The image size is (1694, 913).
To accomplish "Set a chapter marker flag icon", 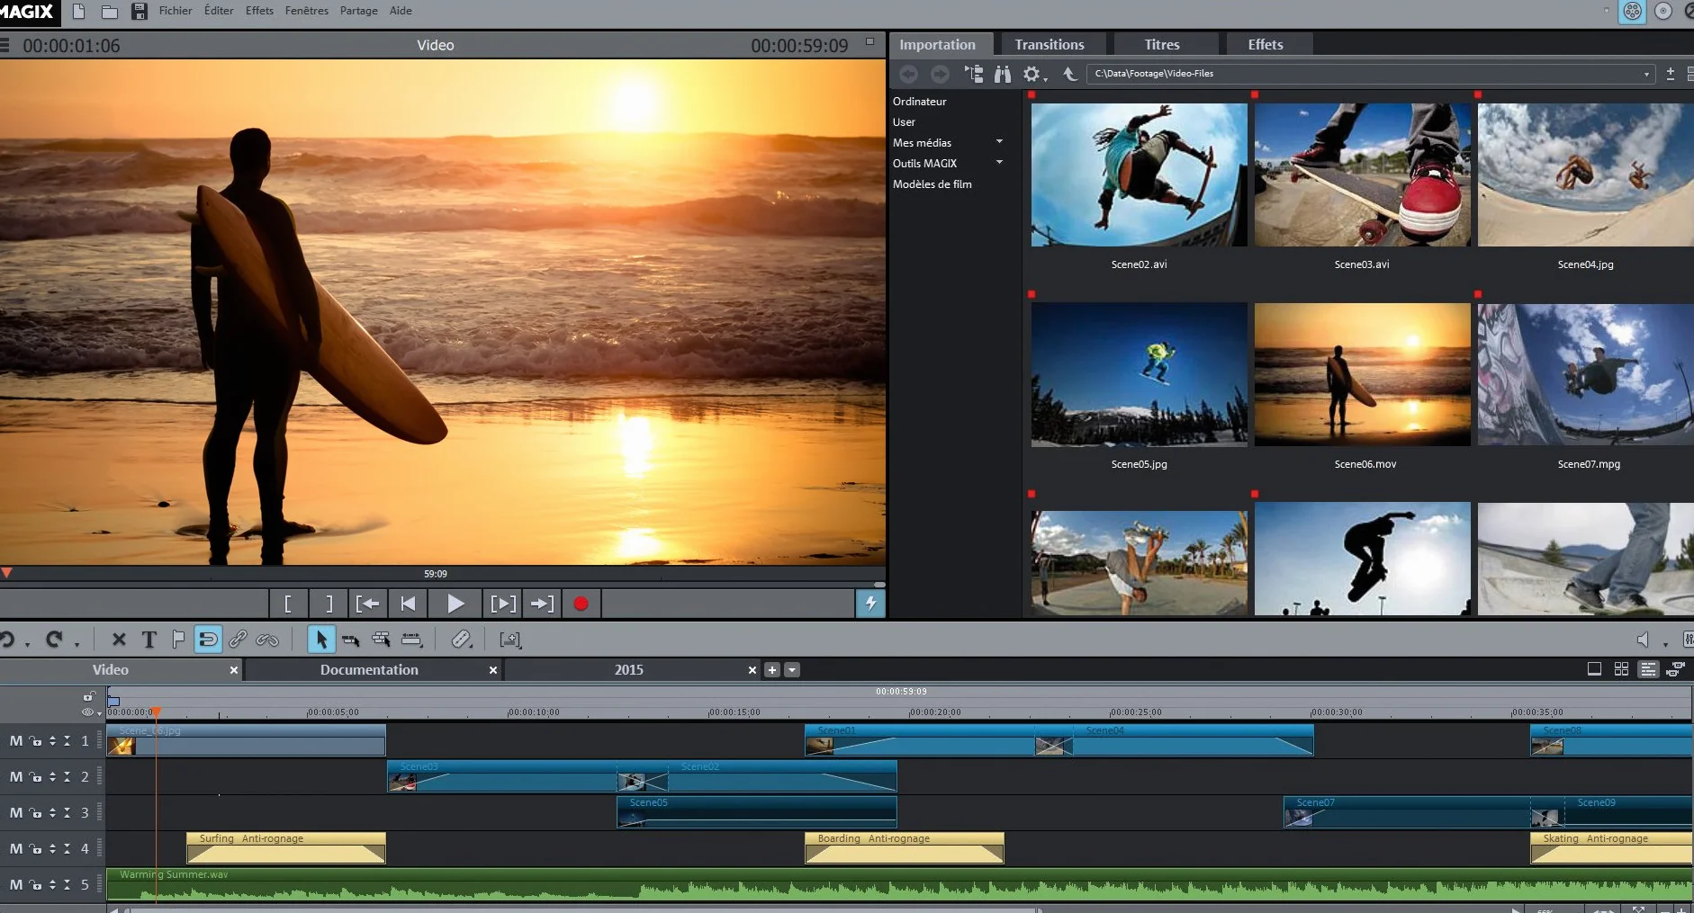I will (x=178, y=640).
